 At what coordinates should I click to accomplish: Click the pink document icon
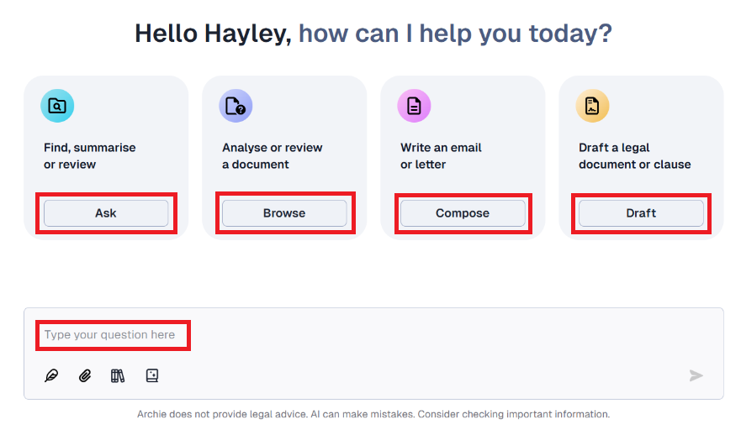click(414, 106)
